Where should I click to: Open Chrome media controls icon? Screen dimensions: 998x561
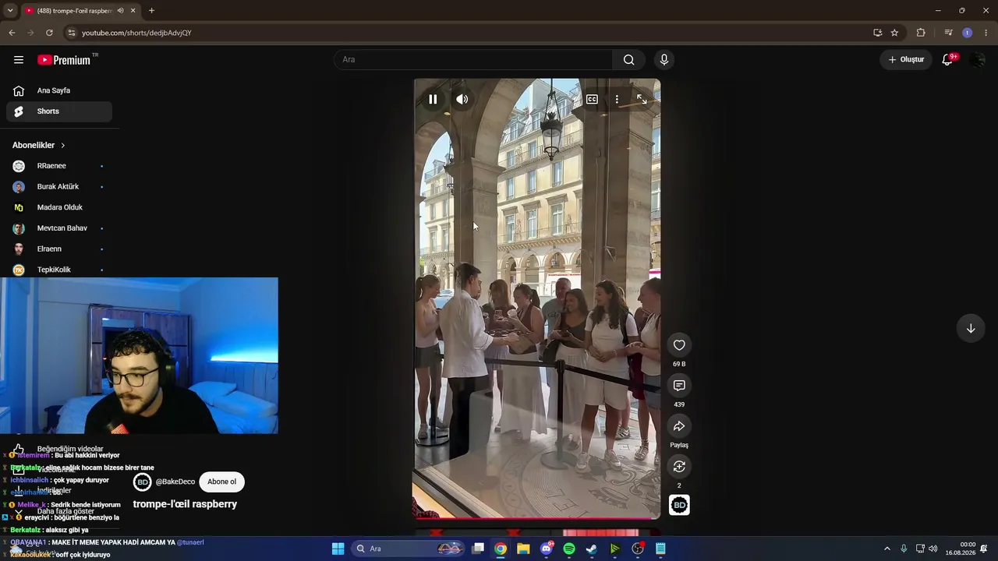948,33
